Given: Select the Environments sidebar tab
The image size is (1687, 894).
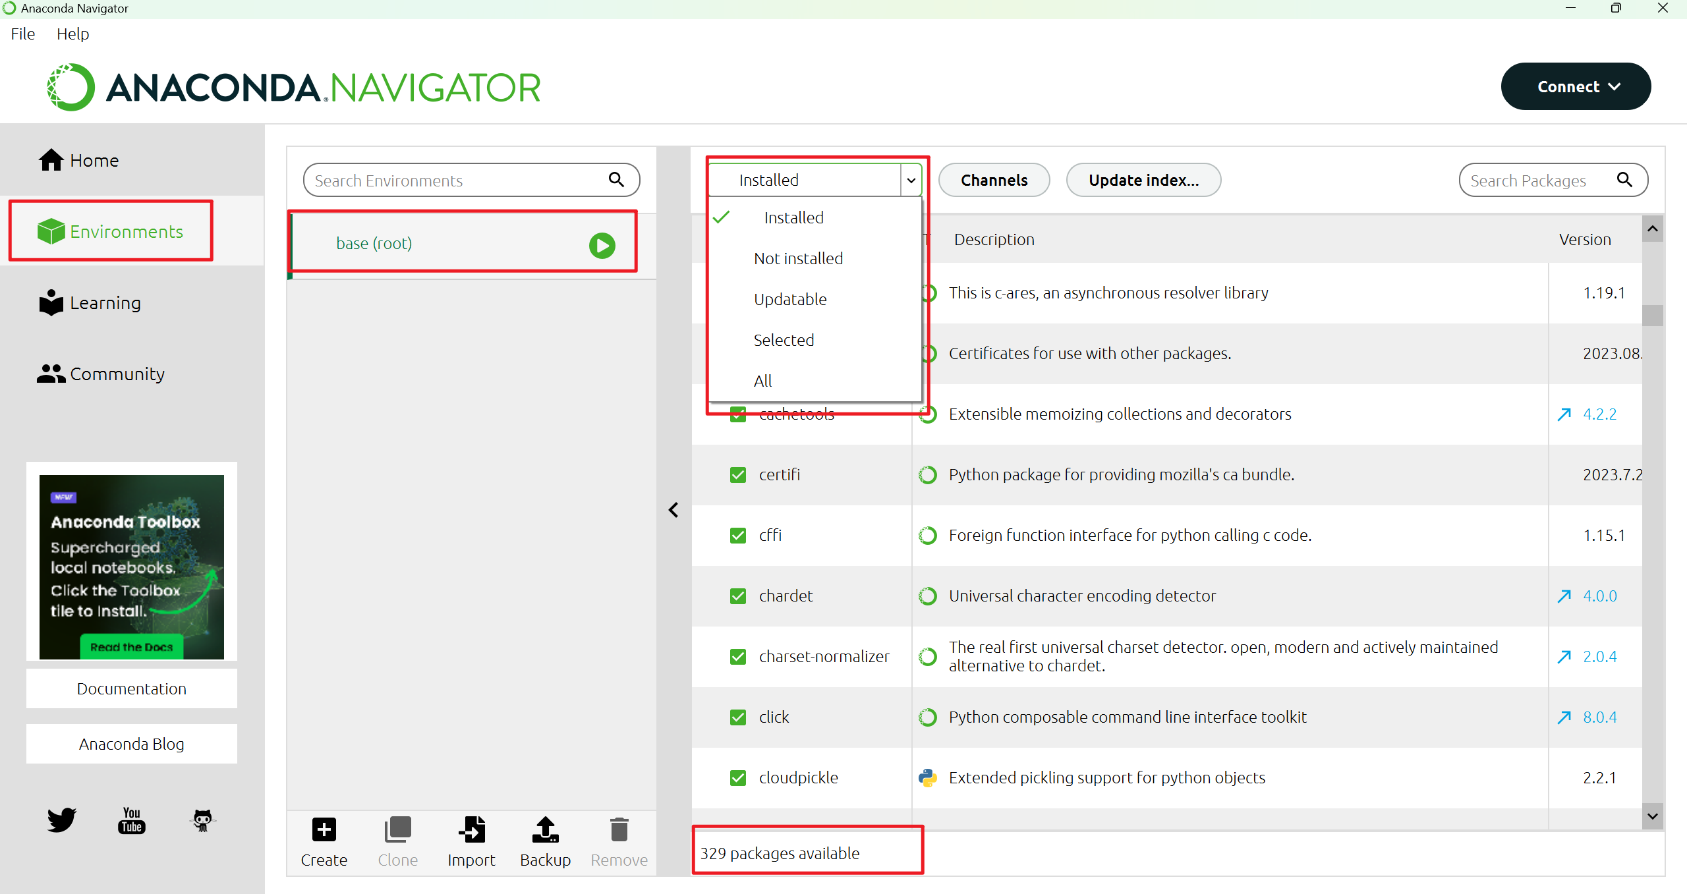Looking at the screenshot, I should pyautogui.click(x=111, y=231).
